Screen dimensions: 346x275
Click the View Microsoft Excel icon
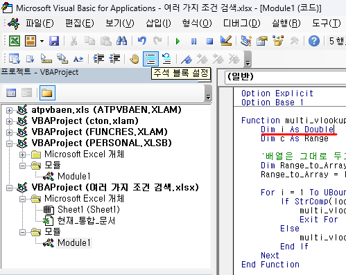click(15, 41)
